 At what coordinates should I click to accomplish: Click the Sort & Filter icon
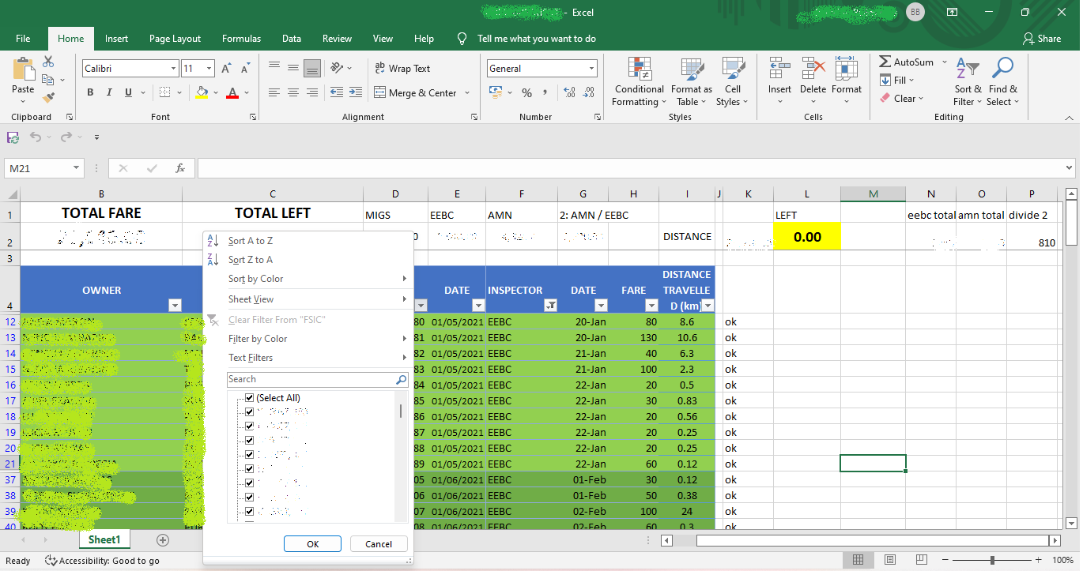968,69
